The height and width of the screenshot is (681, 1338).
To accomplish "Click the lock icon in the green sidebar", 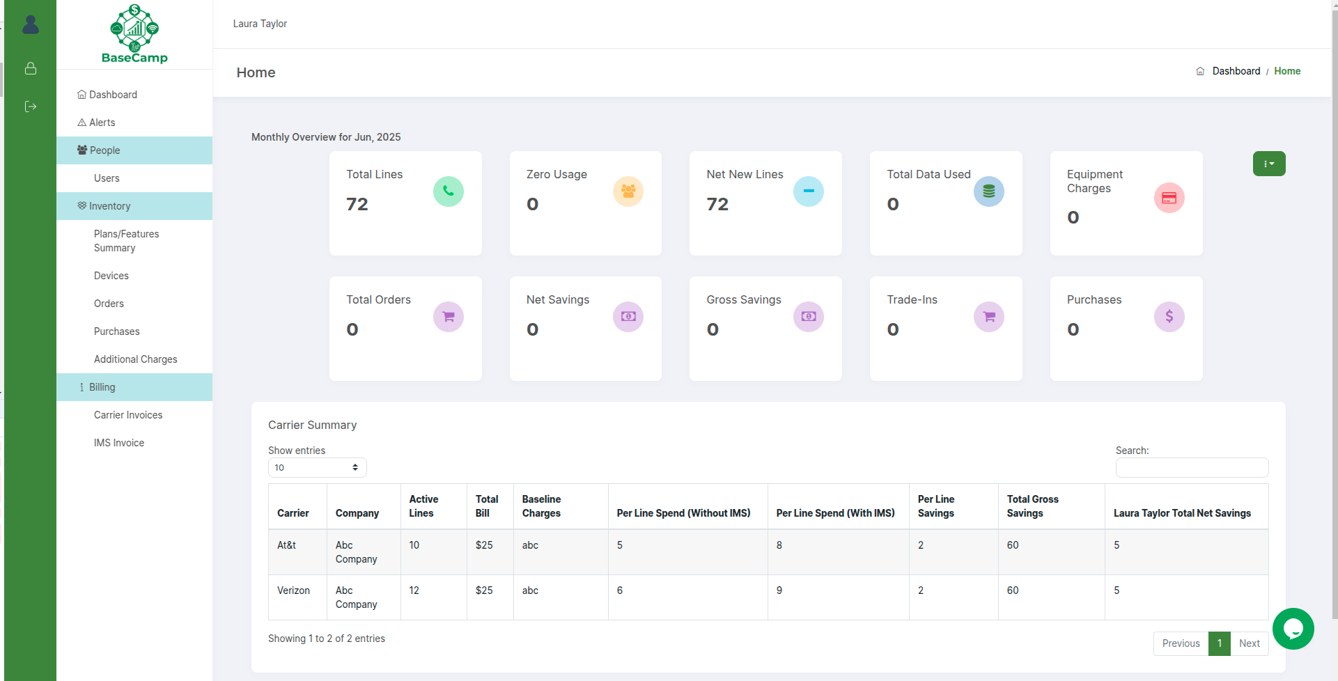I will [x=30, y=68].
